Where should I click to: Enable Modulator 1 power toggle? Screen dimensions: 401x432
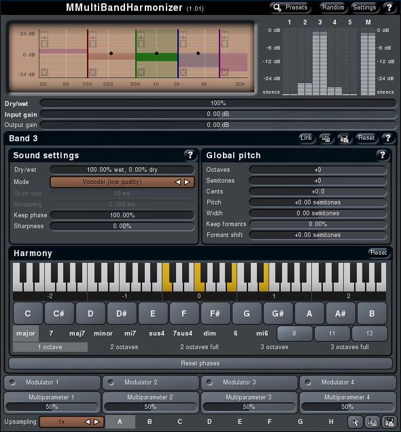click(12, 382)
